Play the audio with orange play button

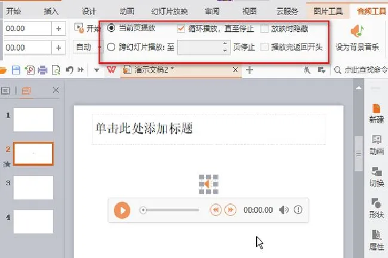(122, 210)
